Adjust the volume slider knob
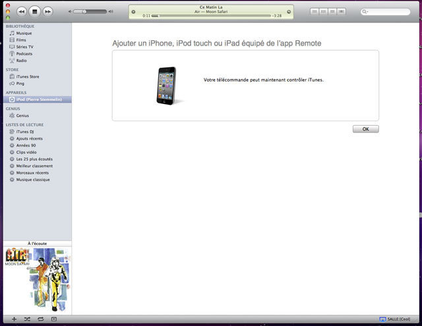Screen dimensions: 422x326 pos(84,12)
